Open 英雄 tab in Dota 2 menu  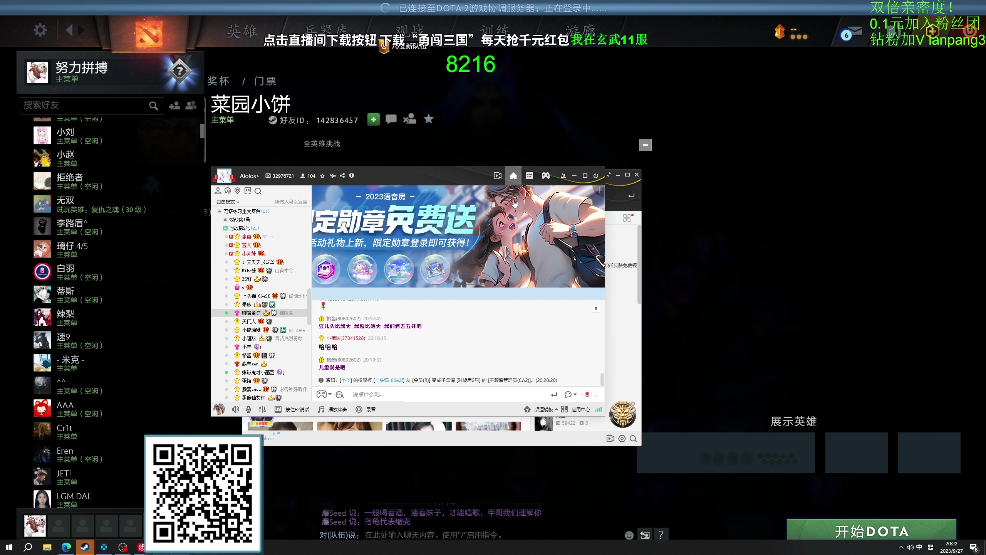click(x=242, y=31)
